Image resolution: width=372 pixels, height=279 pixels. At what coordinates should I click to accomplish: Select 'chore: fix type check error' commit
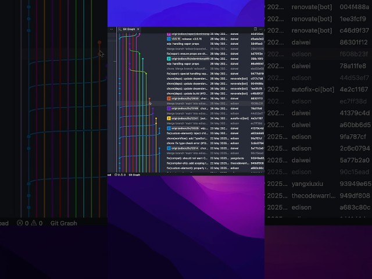tap(187, 144)
